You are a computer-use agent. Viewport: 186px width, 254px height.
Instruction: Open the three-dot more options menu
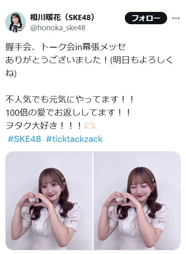tap(176, 18)
